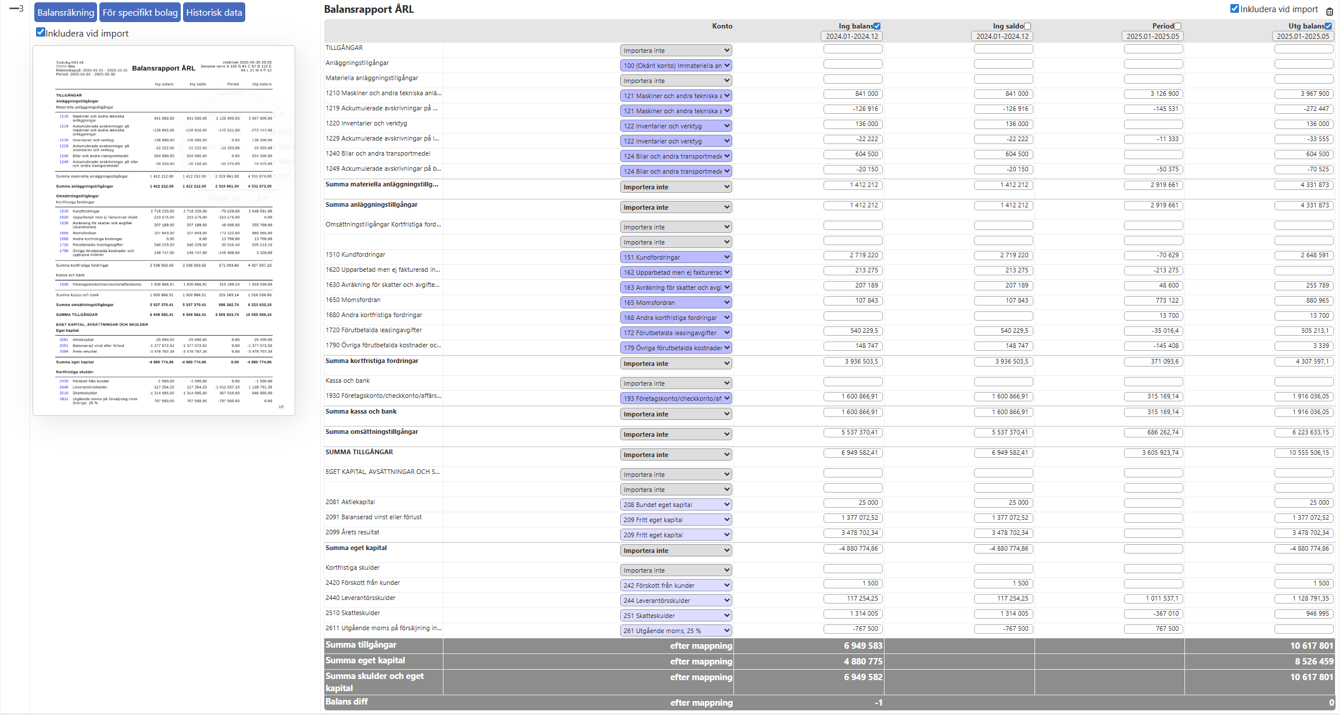This screenshot has height=715, width=1339.
Task: Uncheck the Utg balans column checkbox
Action: [x=1329, y=26]
